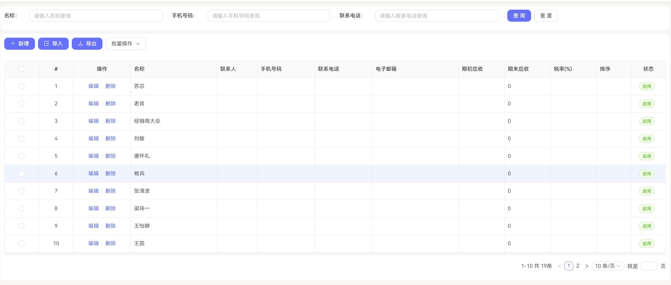671x285 pixels.
Task: Open the 10条/页 page size dropdown
Action: (608, 266)
